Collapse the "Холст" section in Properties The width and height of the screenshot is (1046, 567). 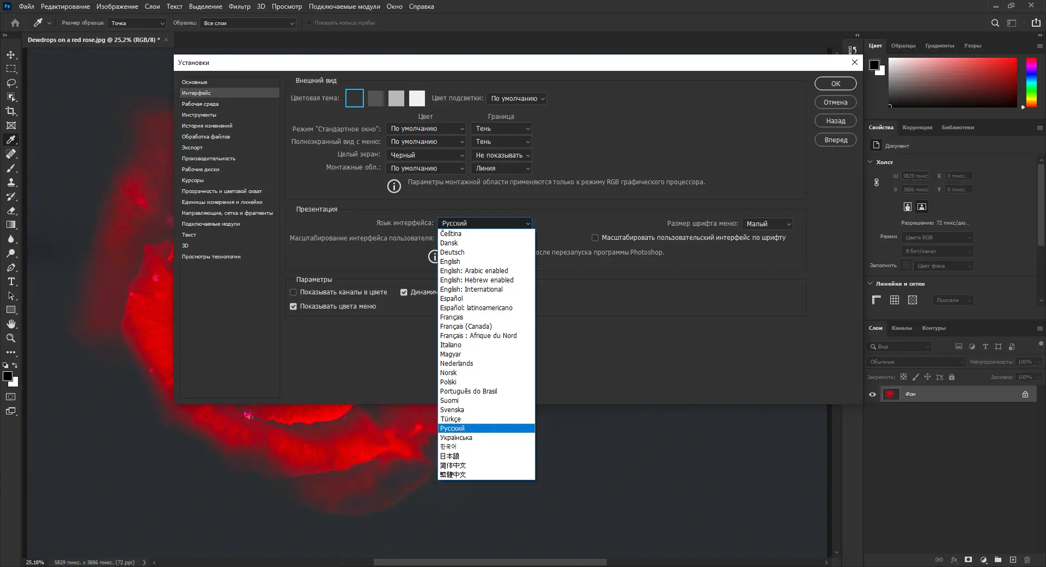tap(870, 162)
